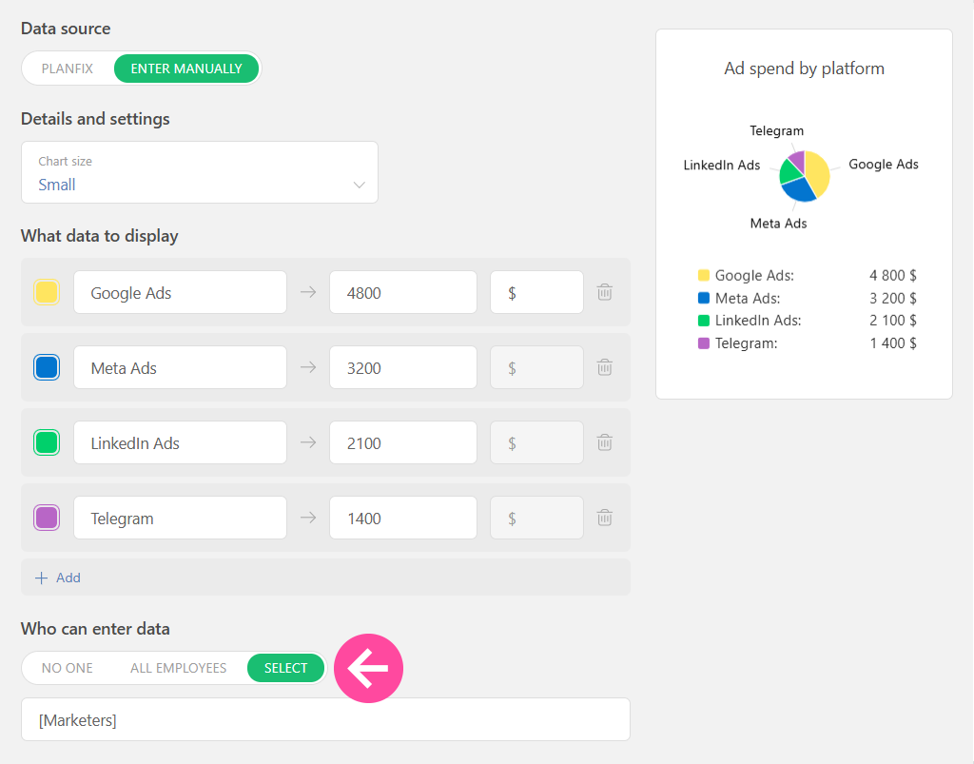
Task: Click the Google Ads name field
Action: pyautogui.click(x=180, y=292)
